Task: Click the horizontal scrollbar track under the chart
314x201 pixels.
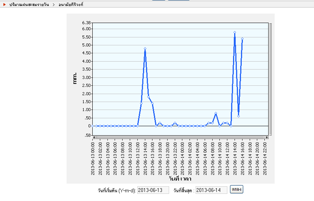Action: (x=180, y=138)
